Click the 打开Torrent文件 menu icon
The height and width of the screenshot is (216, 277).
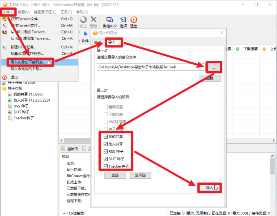(4, 19)
